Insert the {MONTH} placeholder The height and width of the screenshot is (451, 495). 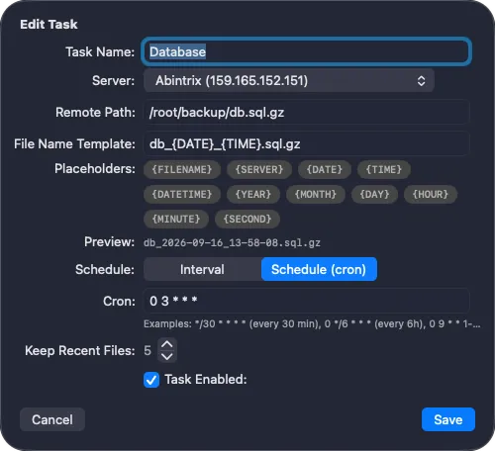[316, 194]
